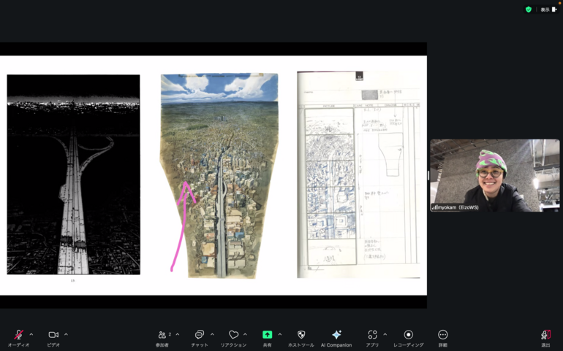Open the chat (チャット) panel
Viewport: 563px width, 351px height.
(x=199, y=335)
